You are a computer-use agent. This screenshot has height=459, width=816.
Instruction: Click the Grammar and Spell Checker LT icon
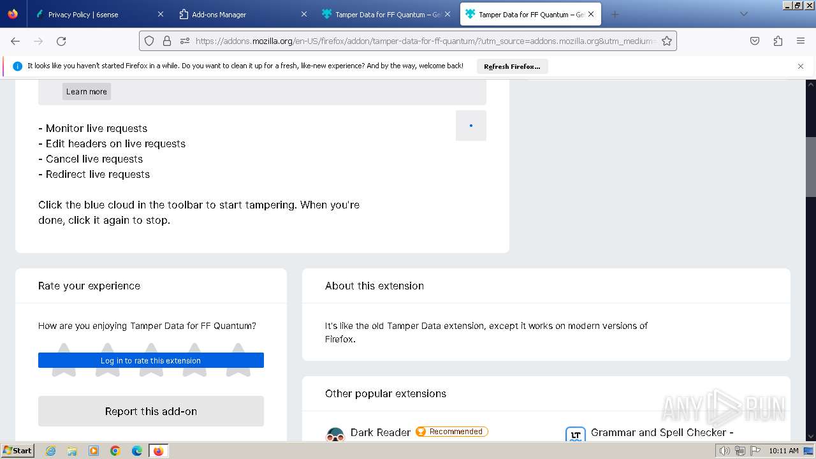click(x=576, y=433)
